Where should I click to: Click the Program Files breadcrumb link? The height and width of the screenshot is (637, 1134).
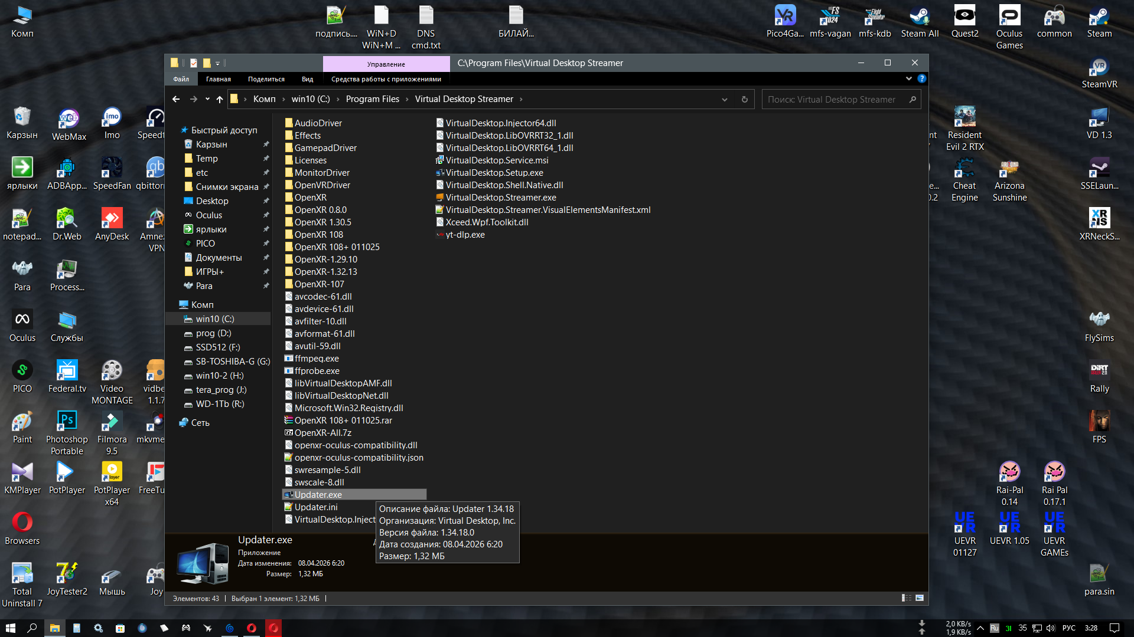(373, 99)
